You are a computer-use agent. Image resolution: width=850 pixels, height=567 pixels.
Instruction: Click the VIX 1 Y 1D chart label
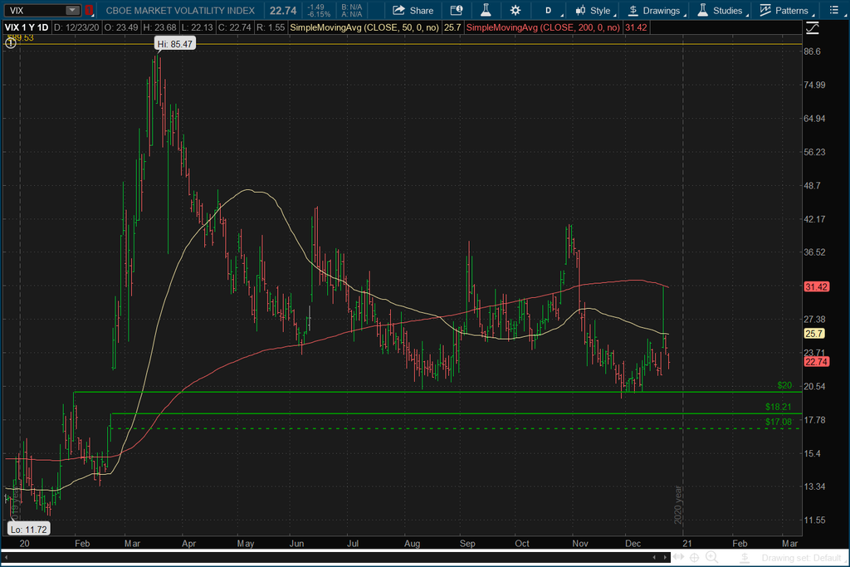pos(27,27)
